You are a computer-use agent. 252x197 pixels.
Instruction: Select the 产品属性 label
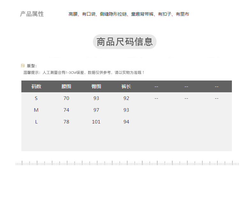pyautogui.click(x=32, y=14)
